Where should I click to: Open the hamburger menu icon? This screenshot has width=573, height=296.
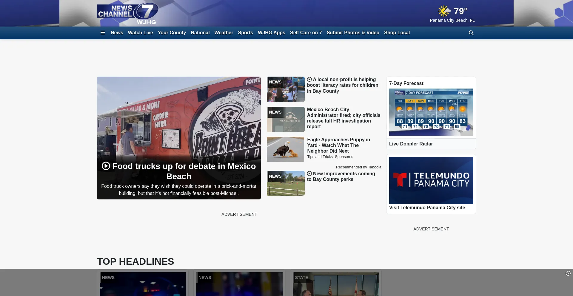(103, 33)
